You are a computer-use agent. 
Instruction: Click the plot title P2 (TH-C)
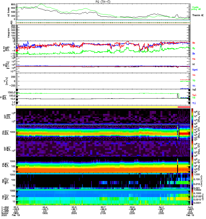103,2
